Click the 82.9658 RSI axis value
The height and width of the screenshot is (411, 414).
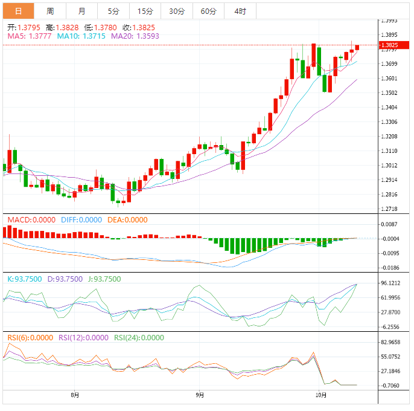[391, 342]
